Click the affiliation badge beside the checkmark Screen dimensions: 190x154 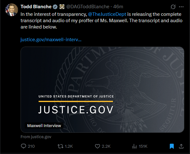[62, 7]
